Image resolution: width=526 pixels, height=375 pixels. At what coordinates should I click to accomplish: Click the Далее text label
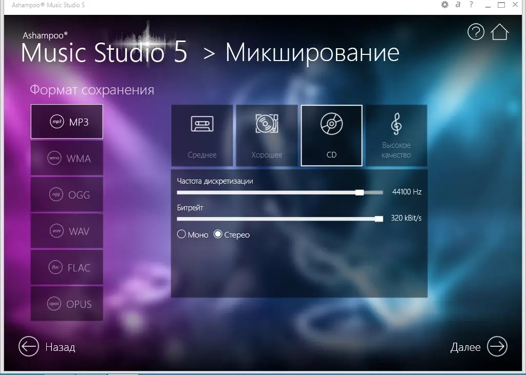point(465,347)
